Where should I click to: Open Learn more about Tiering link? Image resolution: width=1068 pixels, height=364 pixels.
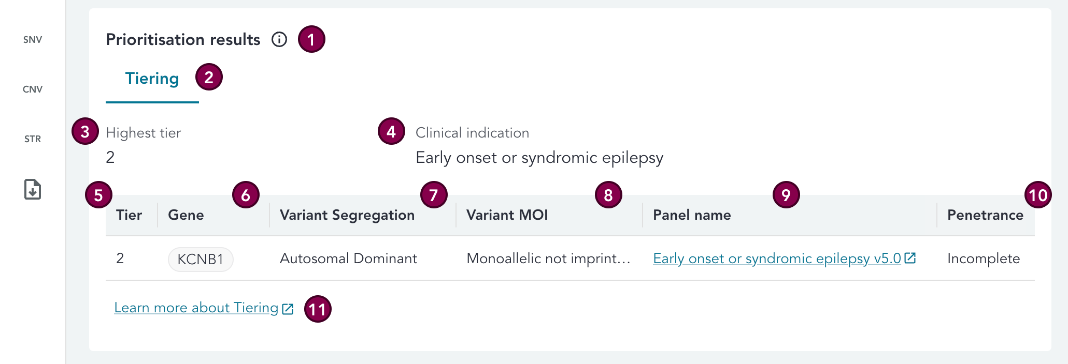[196, 308]
